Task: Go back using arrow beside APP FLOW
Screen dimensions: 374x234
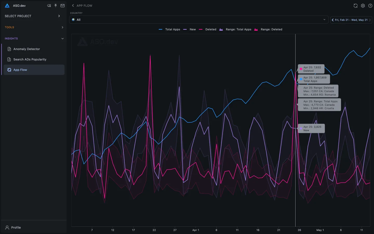Action: 73,6
